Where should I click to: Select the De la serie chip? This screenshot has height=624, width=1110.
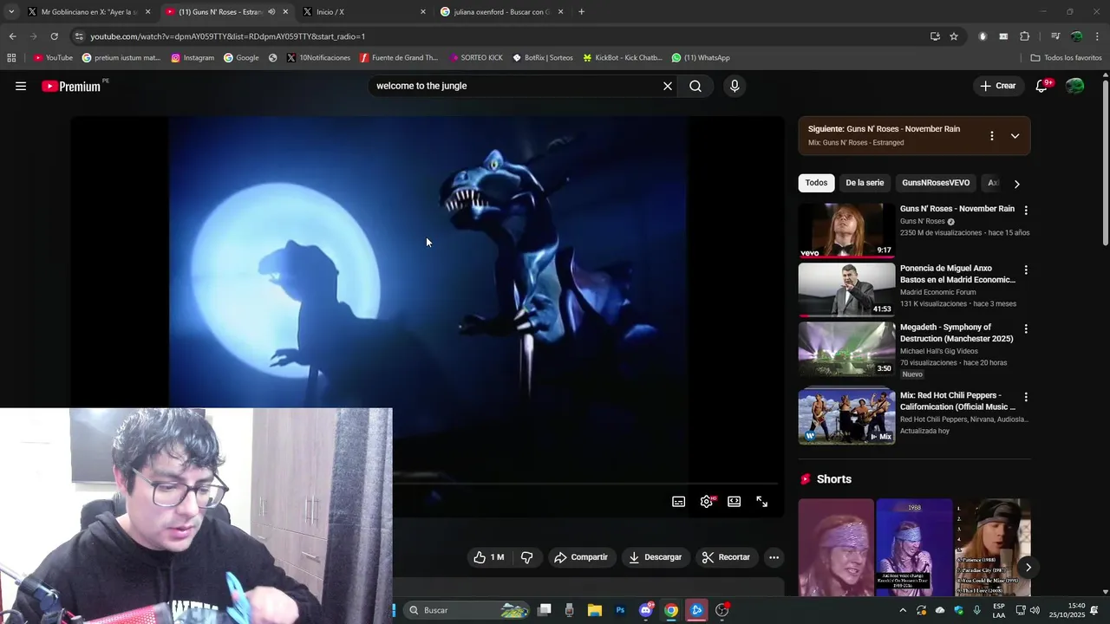point(865,183)
